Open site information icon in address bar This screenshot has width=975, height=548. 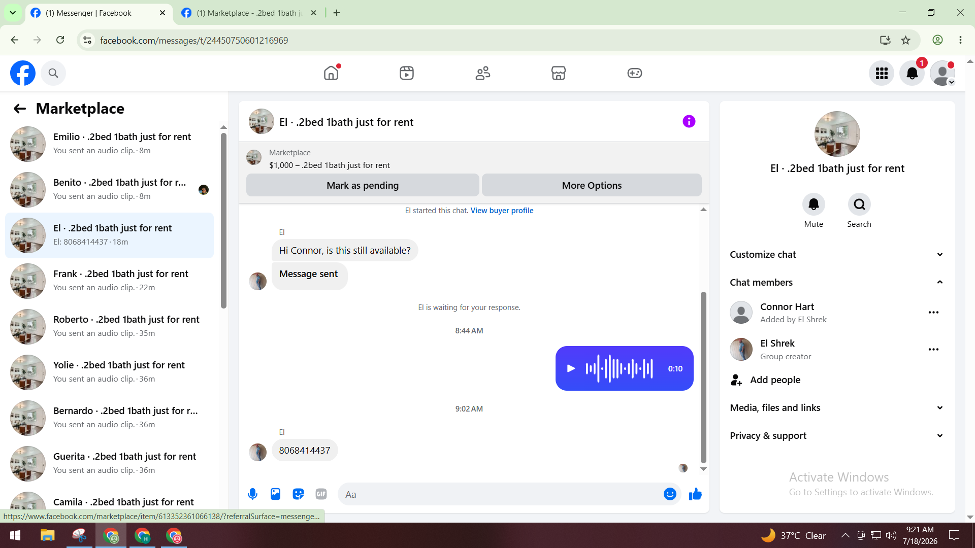coord(87,40)
